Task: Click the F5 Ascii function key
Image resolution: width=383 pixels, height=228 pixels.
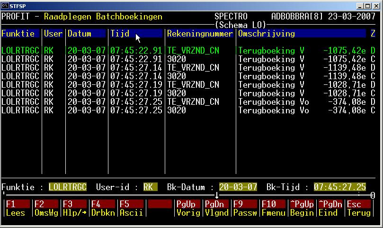Action: point(132,208)
